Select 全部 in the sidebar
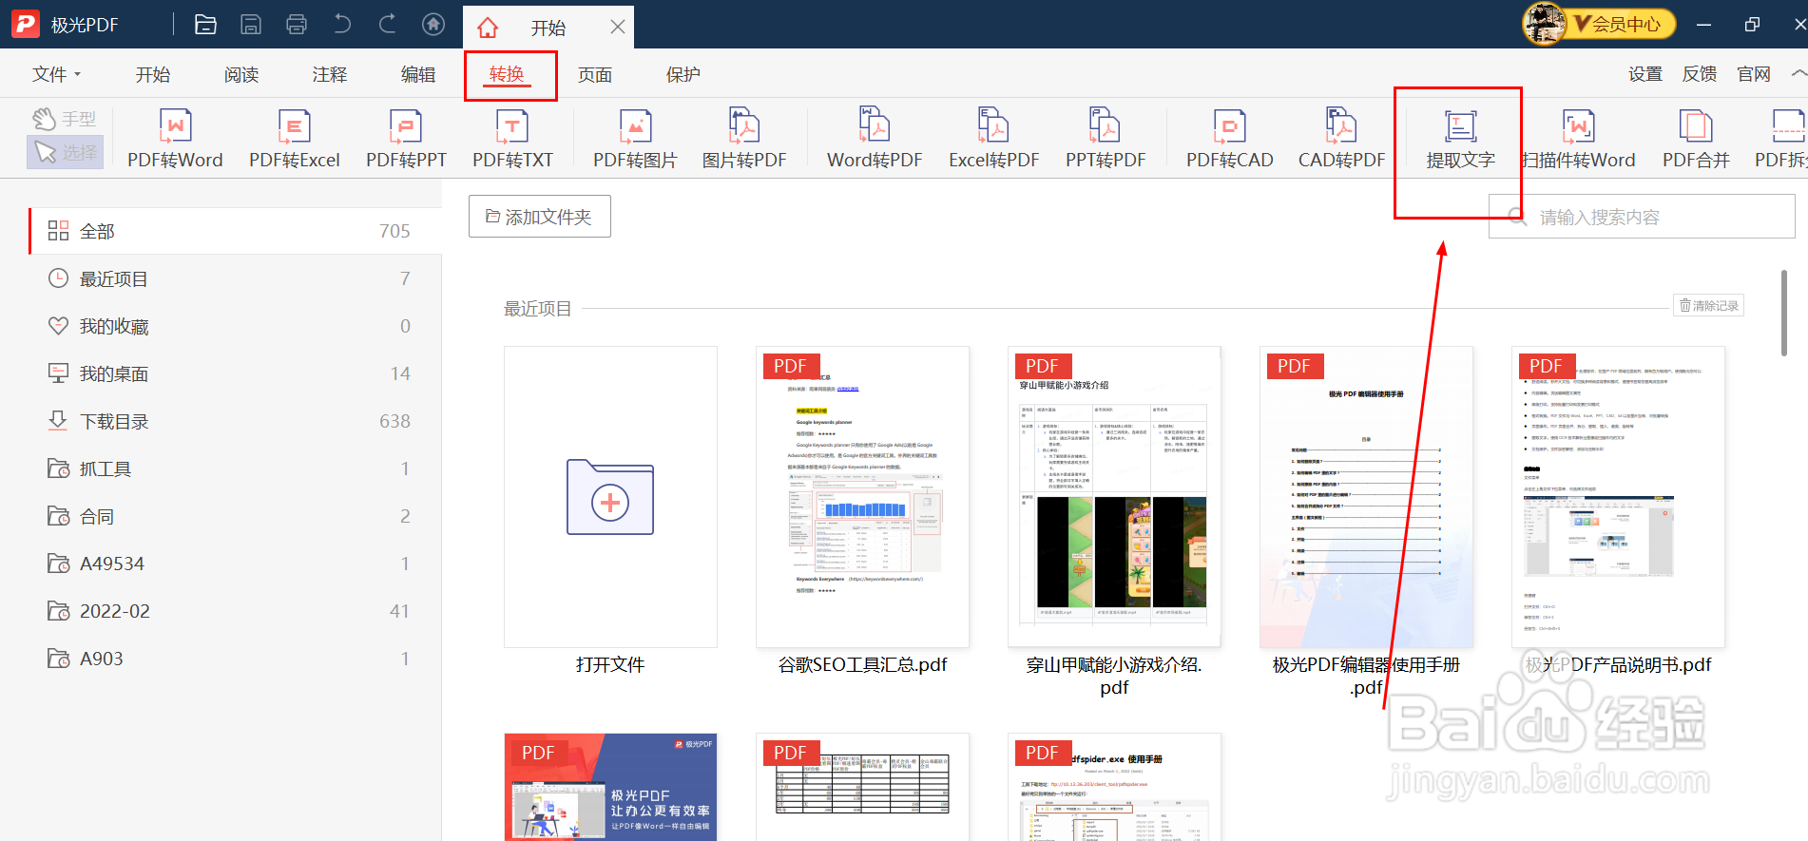This screenshot has height=841, width=1808. (x=235, y=231)
